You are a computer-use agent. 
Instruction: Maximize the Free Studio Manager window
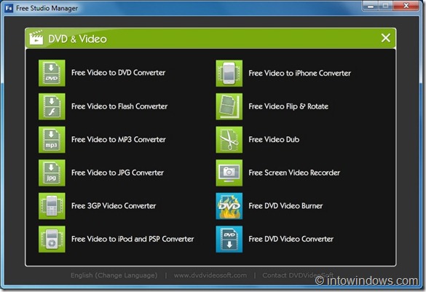(385, 6)
